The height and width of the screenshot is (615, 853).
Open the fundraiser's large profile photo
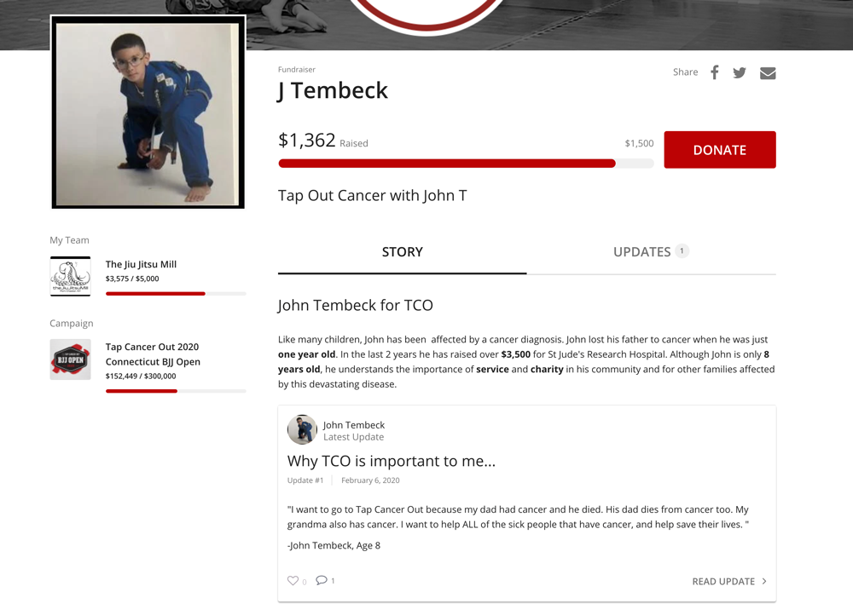[x=148, y=112]
